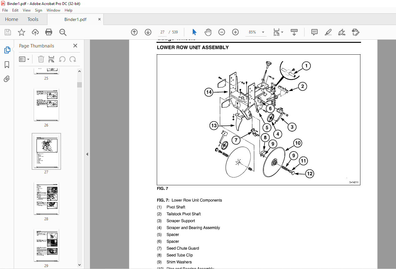The image size is (396, 269).
Task: Click the Save file icon
Action: pos(8,32)
